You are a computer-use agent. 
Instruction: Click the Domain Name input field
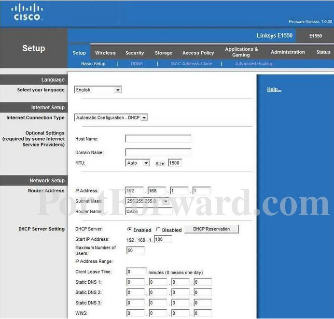[158, 152]
